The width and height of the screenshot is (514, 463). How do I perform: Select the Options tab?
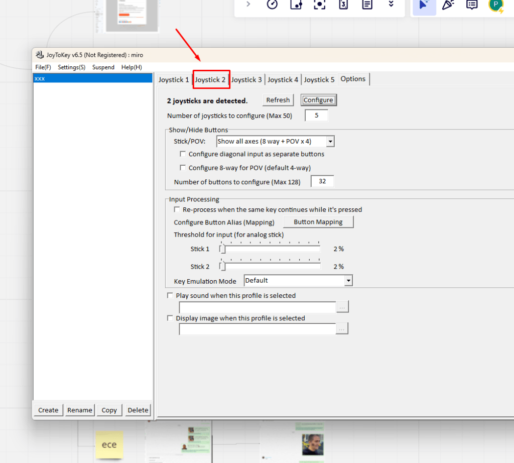tap(353, 79)
